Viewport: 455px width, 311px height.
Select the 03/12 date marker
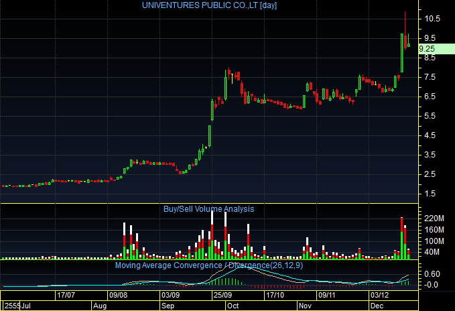coord(379,295)
